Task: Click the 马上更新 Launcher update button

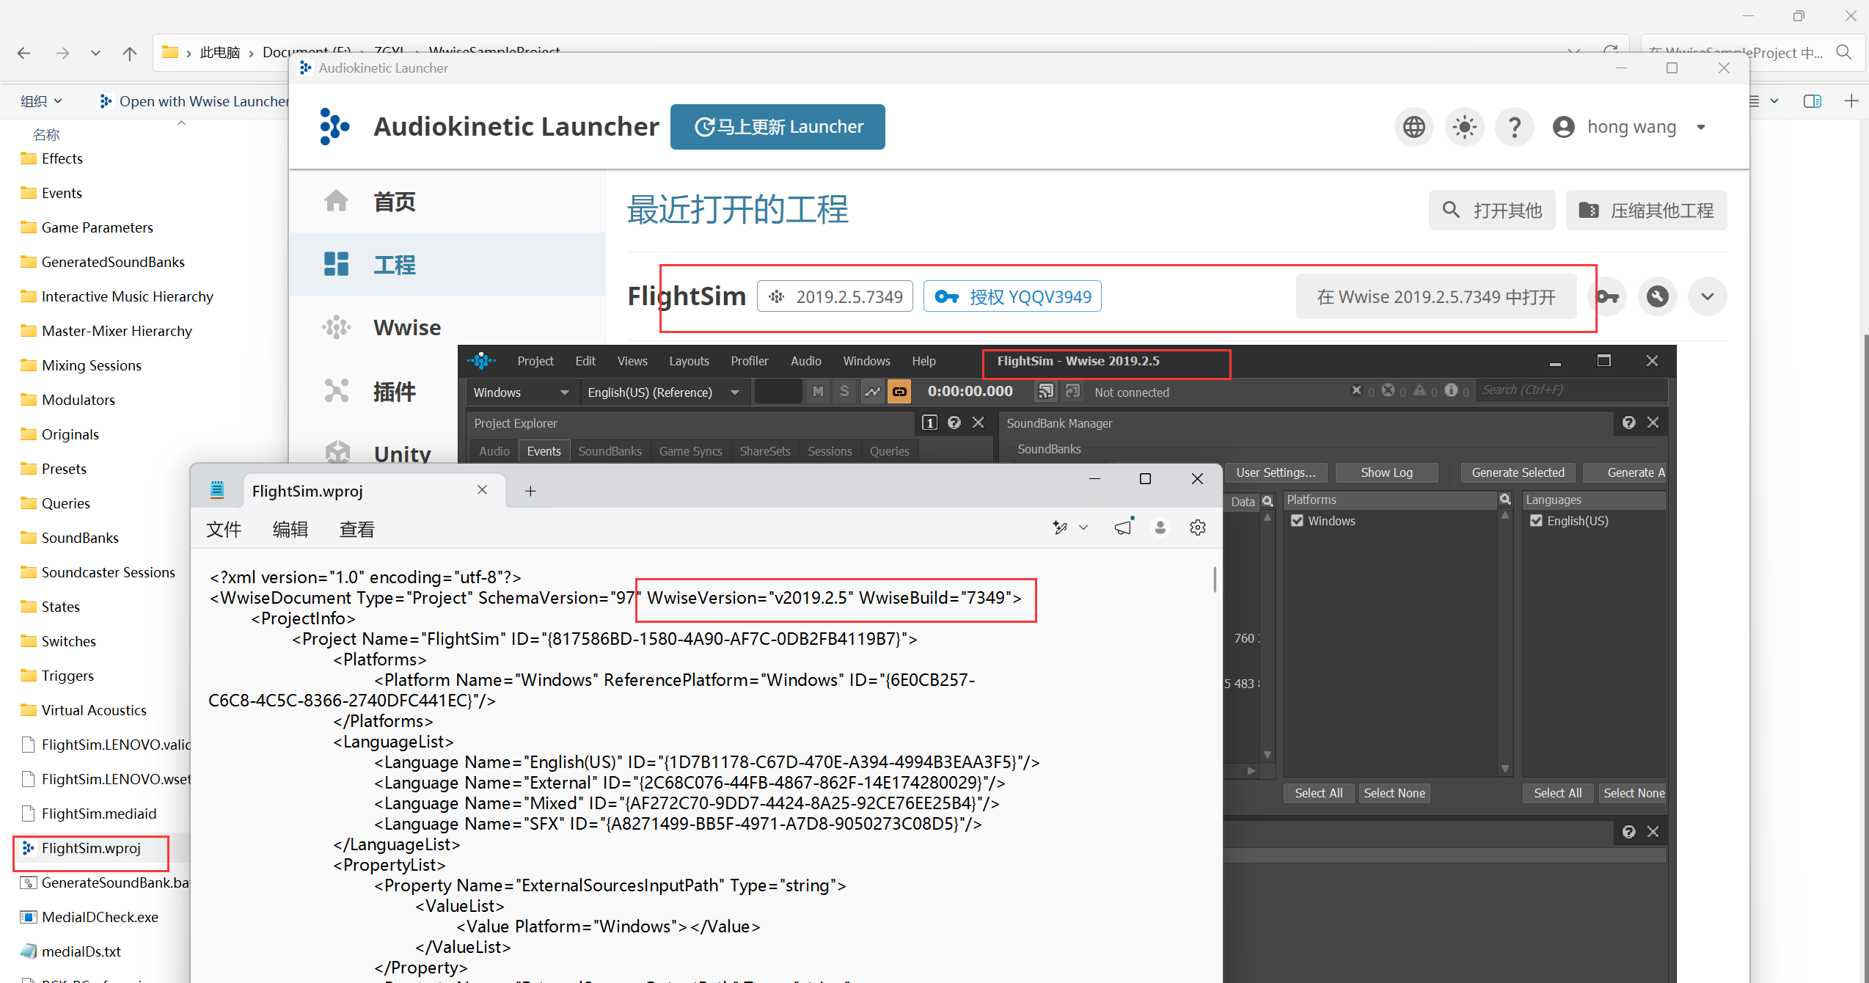Action: coord(778,127)
